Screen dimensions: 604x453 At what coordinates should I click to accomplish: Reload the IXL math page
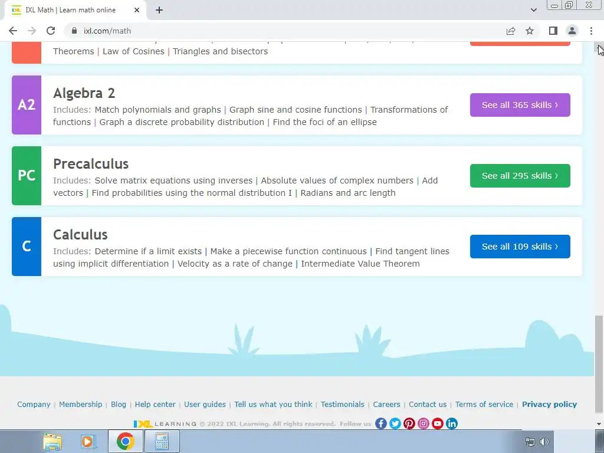tap(51, 31)
